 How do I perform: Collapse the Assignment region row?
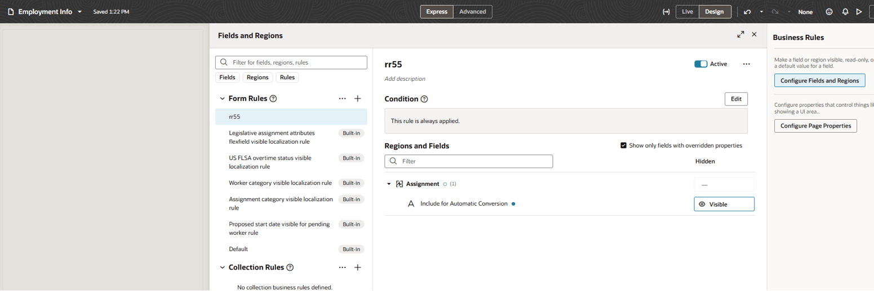point(389,184)
